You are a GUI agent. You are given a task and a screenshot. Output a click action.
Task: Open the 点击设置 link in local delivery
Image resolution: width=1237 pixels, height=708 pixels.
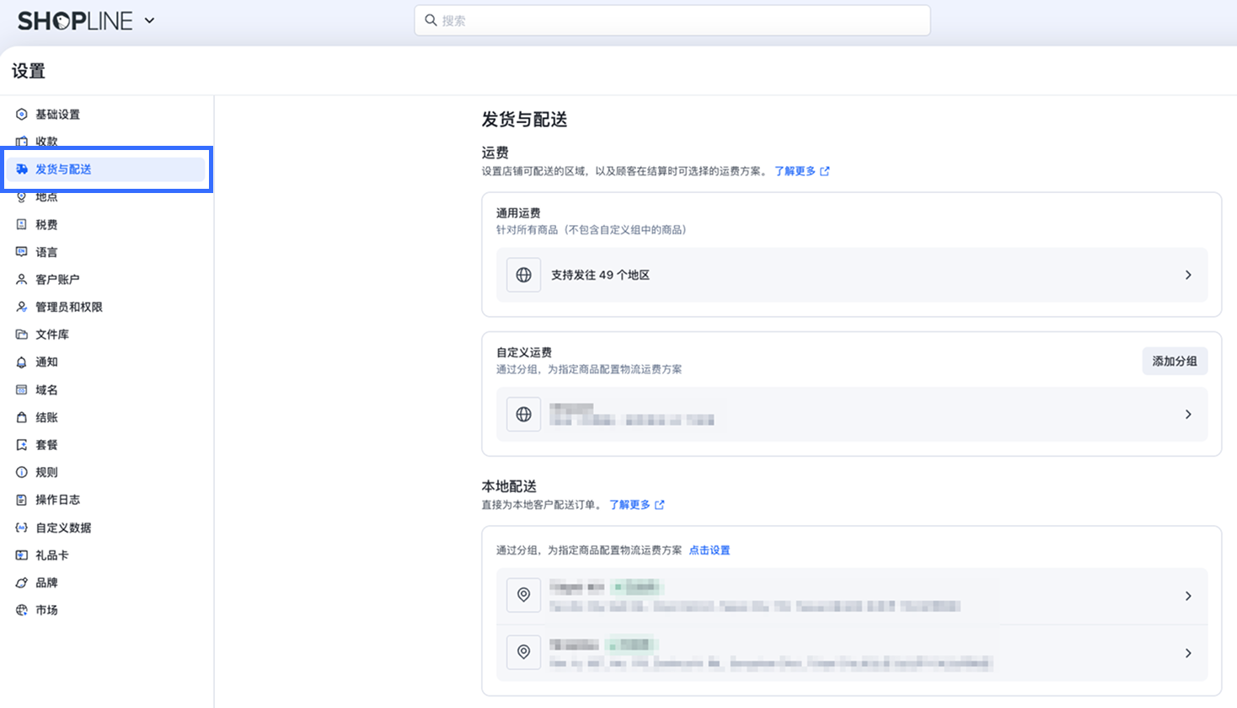(710, 550)
